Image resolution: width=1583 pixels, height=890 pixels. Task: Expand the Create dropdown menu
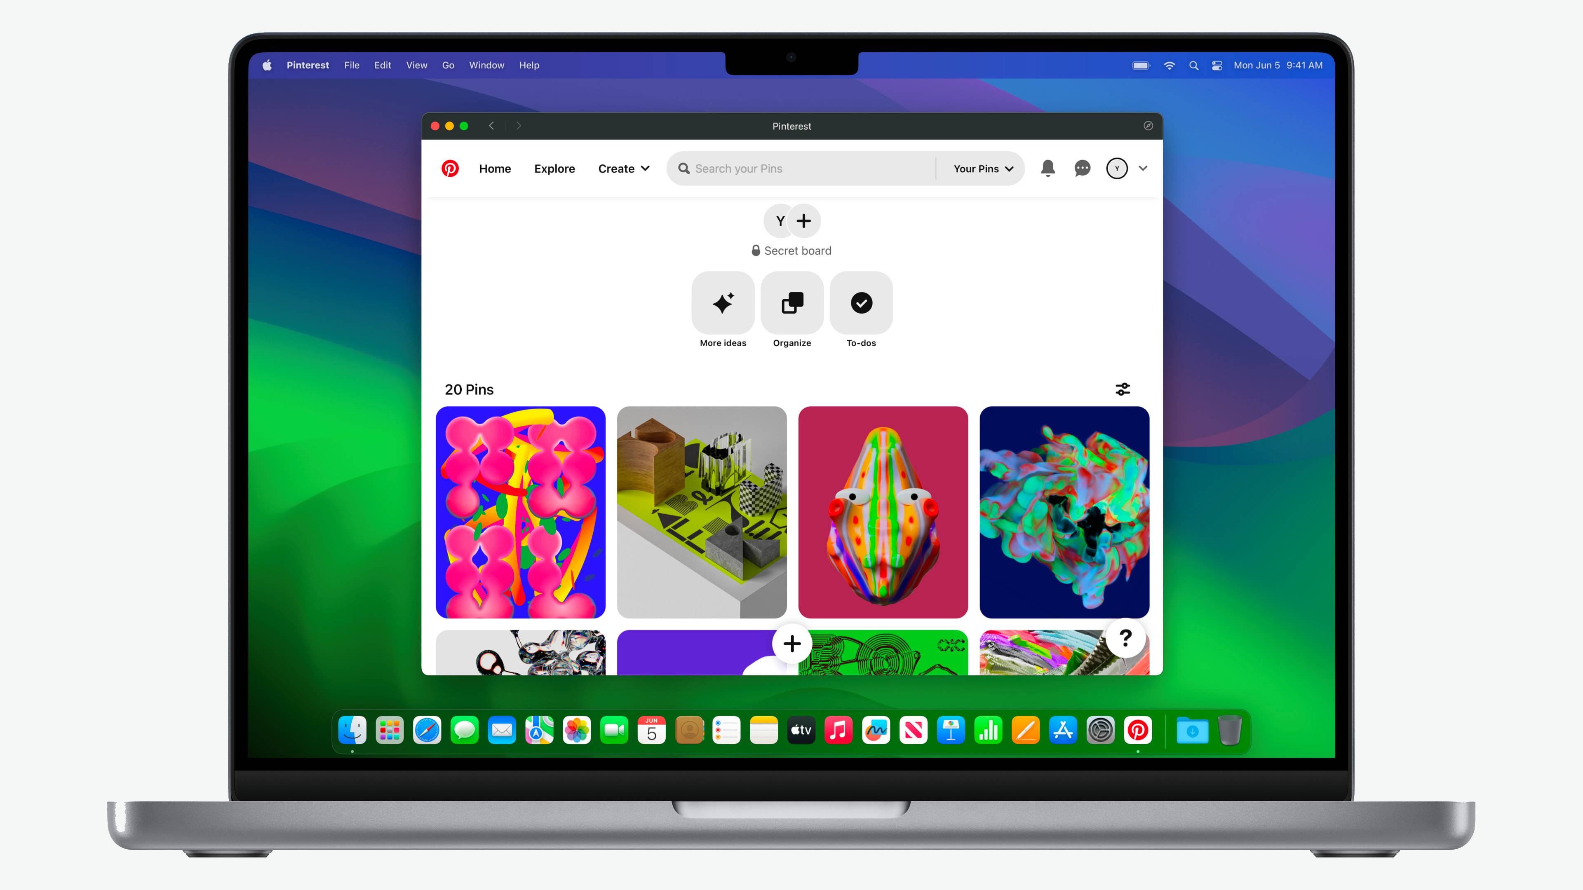click(x=623, y=169)
